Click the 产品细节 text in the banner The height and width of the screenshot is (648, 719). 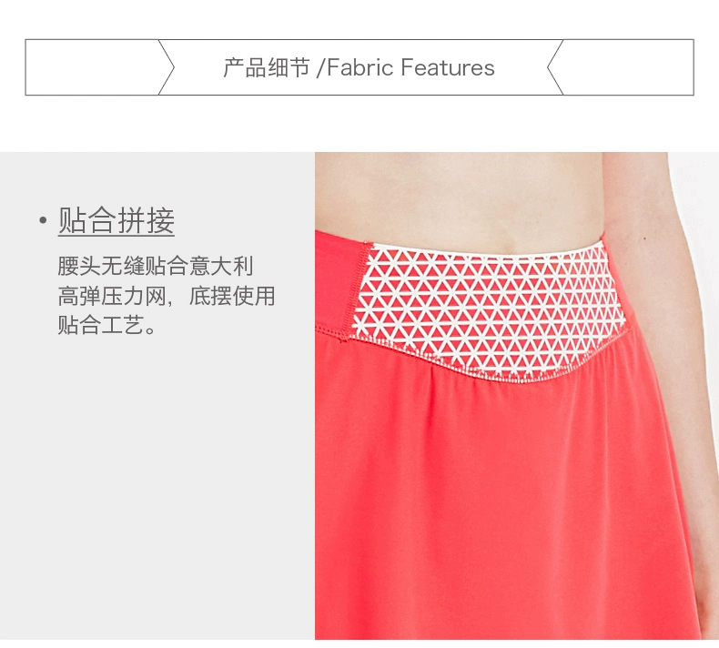[267, 68]
